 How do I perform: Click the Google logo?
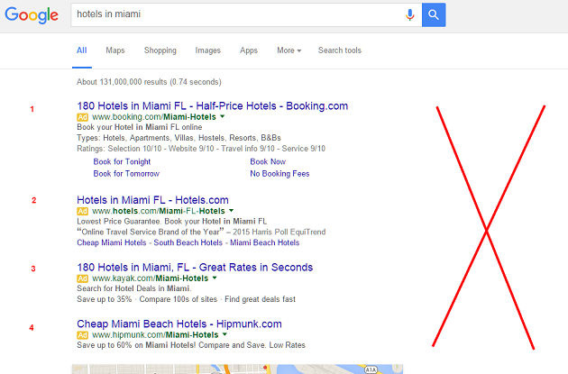coord(32,15)
